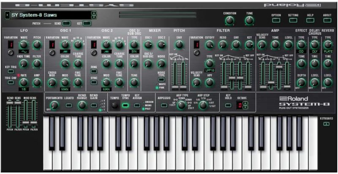Click the patch GET button
This screenshot has height=174, width=338.
pos(87,23)
